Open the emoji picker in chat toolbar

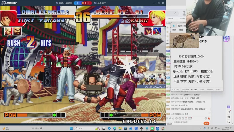point(167,119)
